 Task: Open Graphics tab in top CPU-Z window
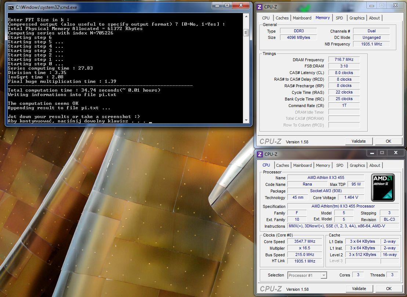(357, 18)
